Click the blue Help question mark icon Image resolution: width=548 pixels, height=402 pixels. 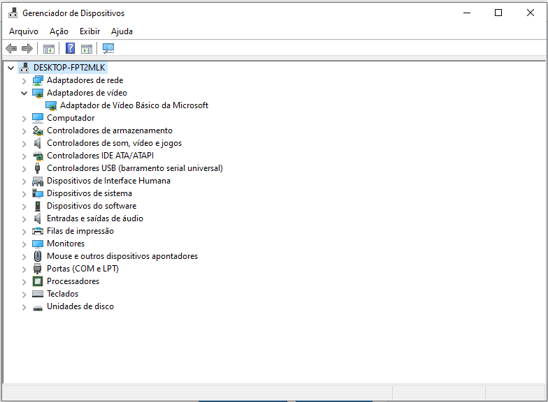point(70,48)
